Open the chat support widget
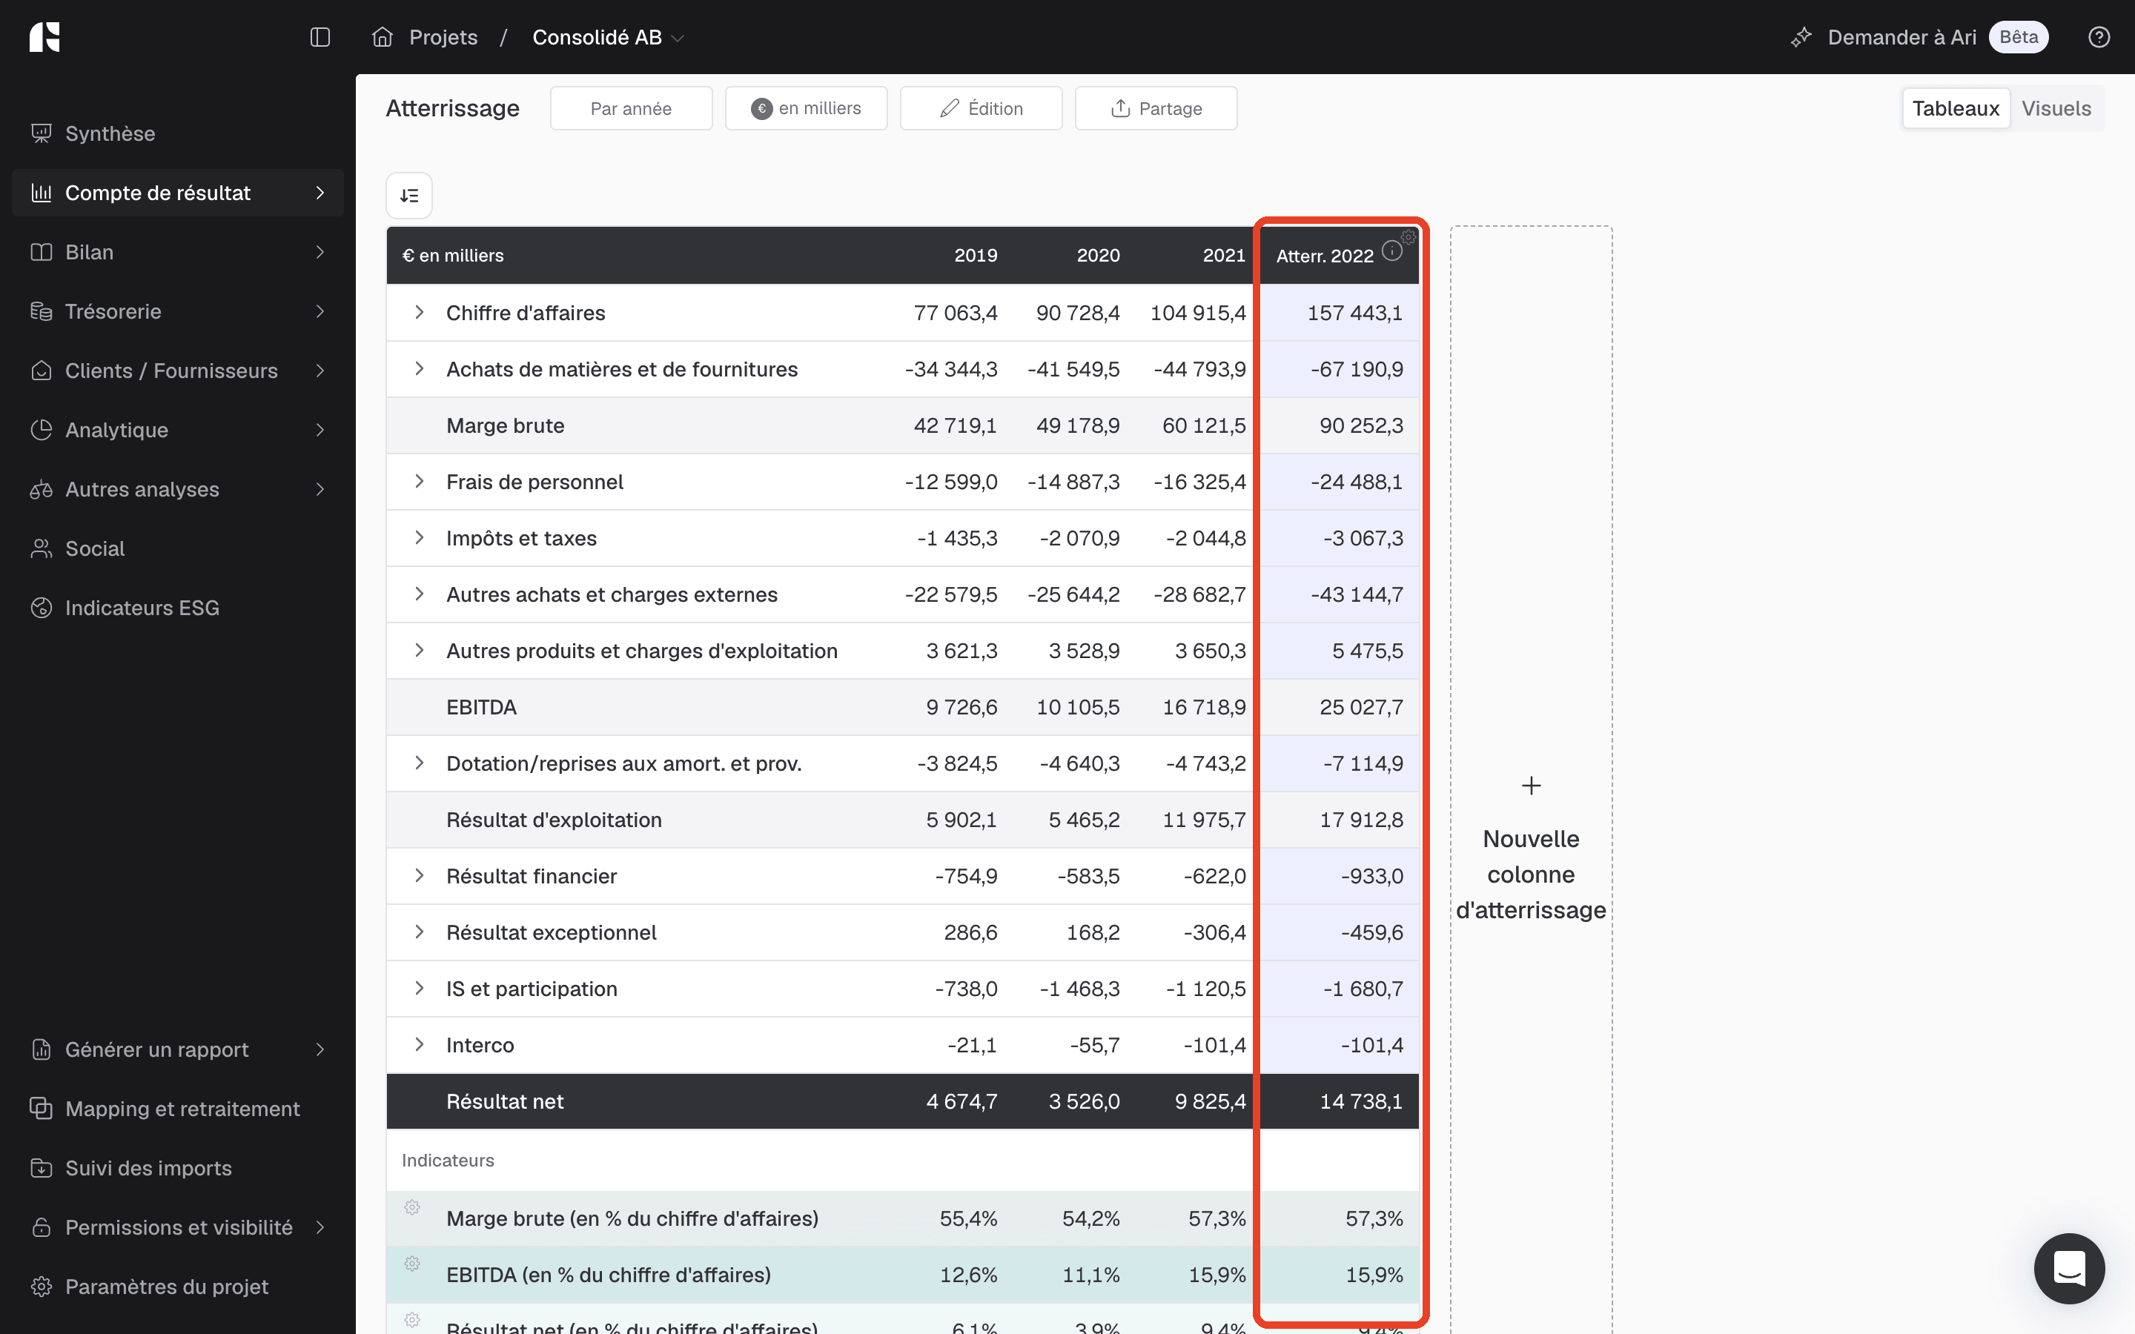This screenshot has height=1334, width=2135. (2069, 1268)
